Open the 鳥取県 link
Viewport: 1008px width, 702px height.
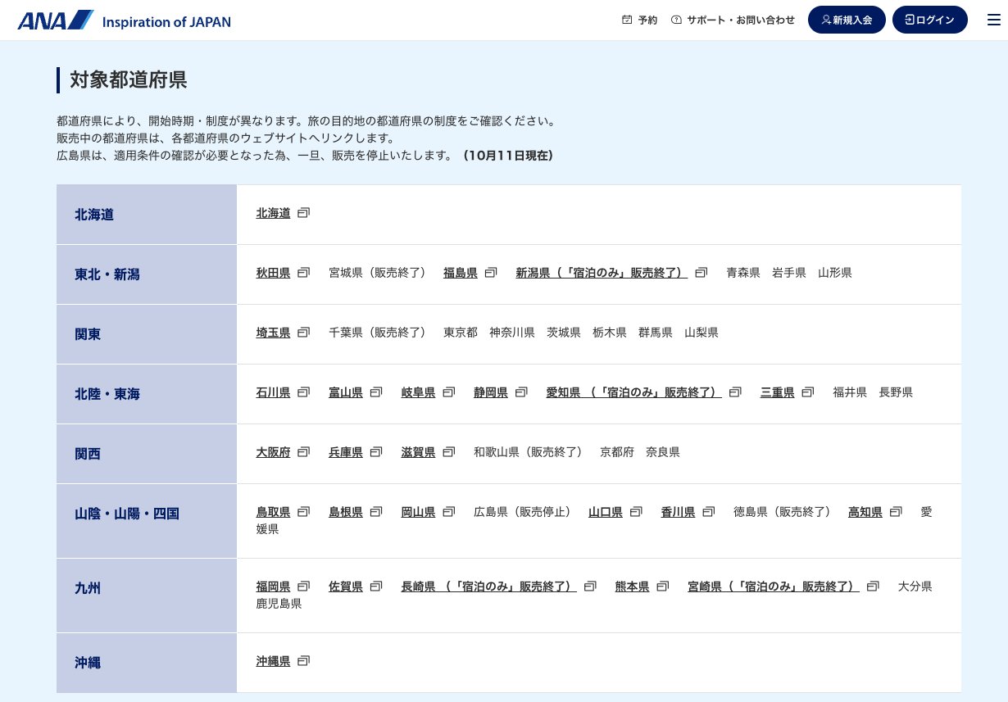tap(274, 512)
